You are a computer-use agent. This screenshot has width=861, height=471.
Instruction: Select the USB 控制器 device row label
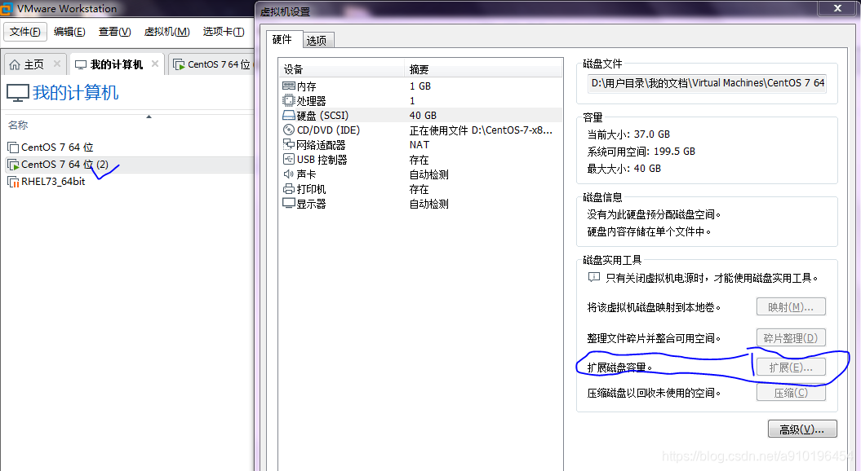click(322, 160)
